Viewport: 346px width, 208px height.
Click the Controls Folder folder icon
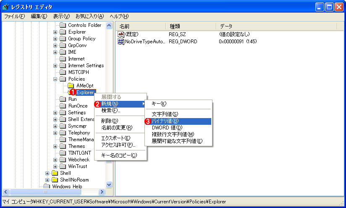[x=63, y=25]
